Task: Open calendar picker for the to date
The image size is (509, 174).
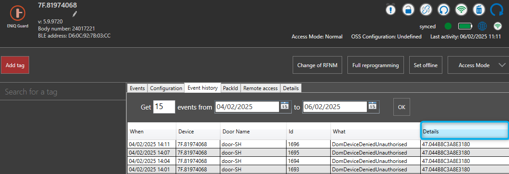Action: pyautogui.click(x=372, y=106)
